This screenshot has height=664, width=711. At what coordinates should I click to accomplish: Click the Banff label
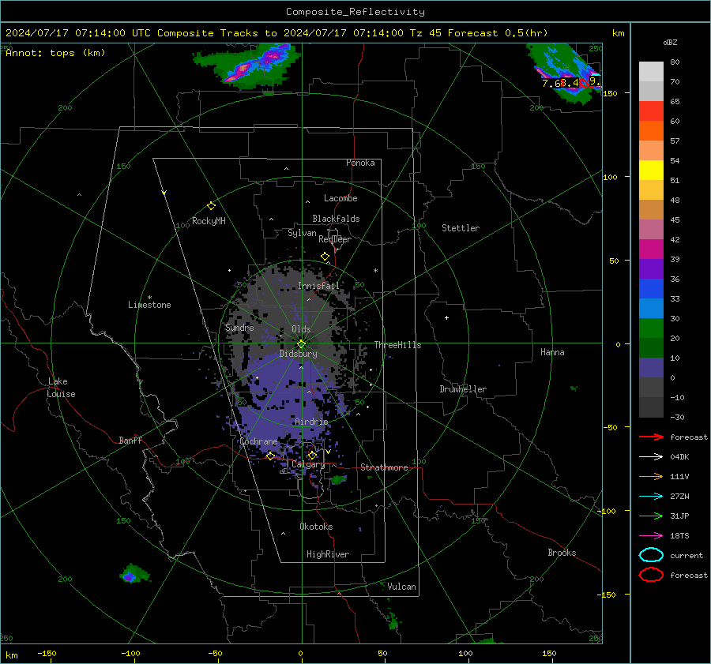click(130, 440)
